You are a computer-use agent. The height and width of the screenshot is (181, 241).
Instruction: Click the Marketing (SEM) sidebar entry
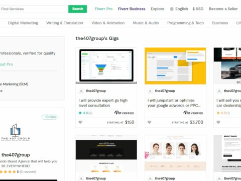14,84
